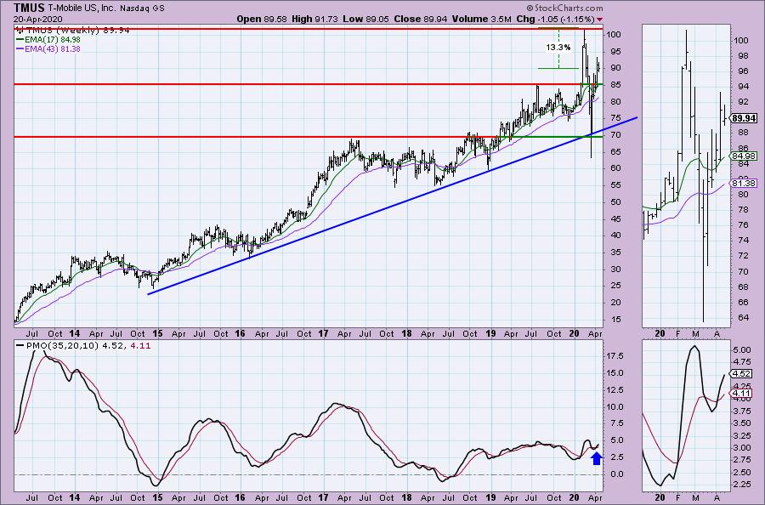The height and width of the screenshot is (505, 765).
Task: Click the PMO(35,20,10) indicator legend
Action: point(84,346)
